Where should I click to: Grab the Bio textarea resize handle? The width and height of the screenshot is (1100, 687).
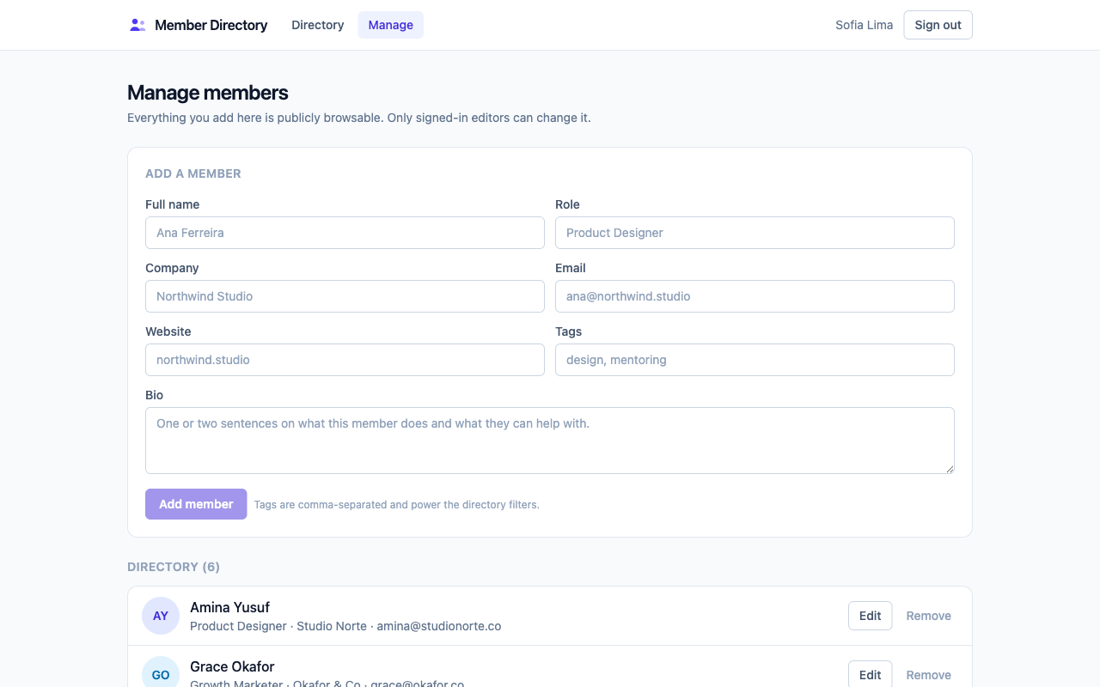(x=950, y=469)
